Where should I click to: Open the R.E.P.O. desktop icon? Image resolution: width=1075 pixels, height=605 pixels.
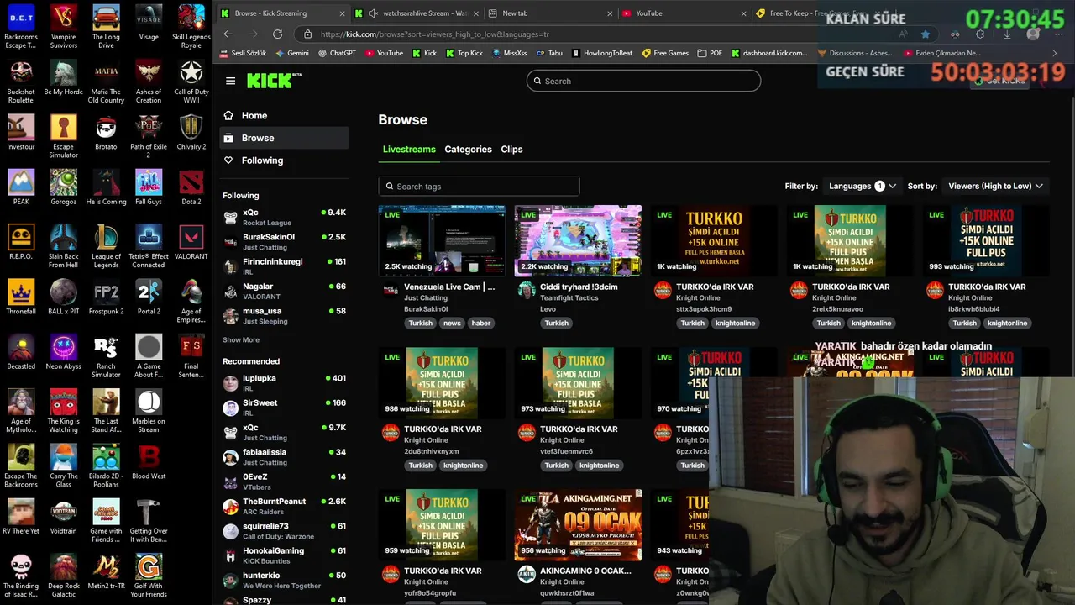21,242
